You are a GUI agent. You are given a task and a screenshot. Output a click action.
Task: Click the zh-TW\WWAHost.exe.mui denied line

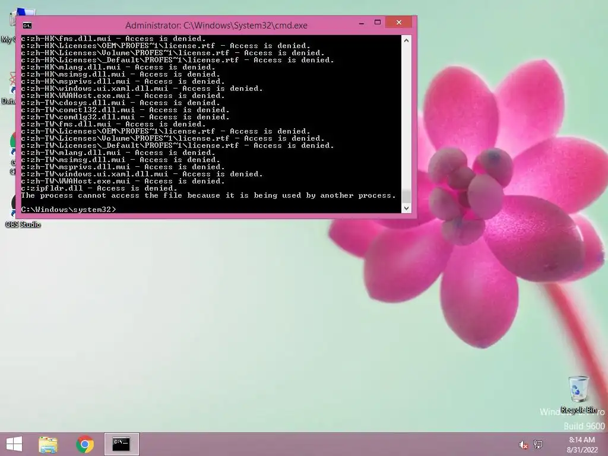(122, 181)
